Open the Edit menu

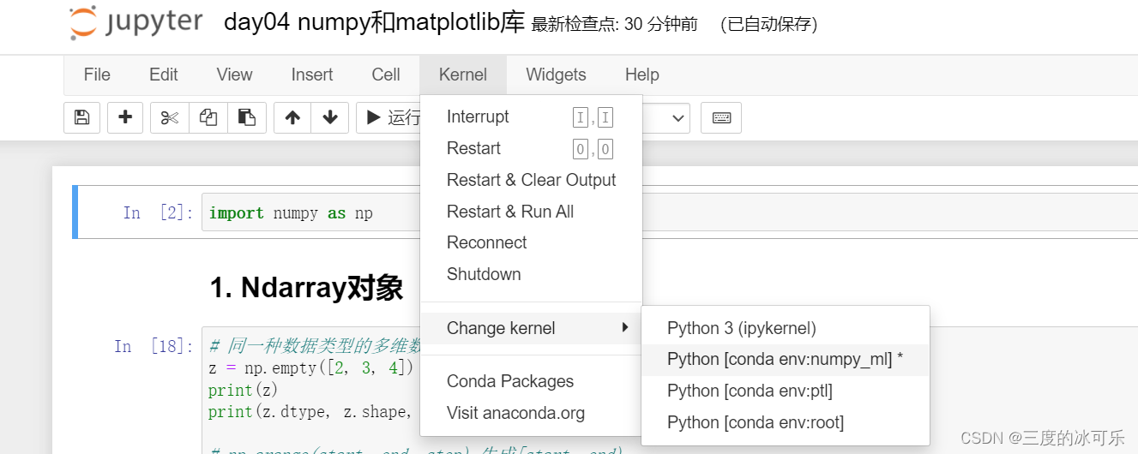(164, 75)
